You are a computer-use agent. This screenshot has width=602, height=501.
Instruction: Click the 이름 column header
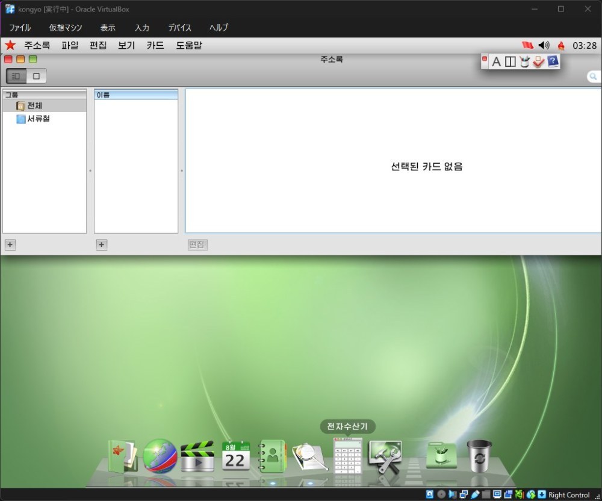136,95
